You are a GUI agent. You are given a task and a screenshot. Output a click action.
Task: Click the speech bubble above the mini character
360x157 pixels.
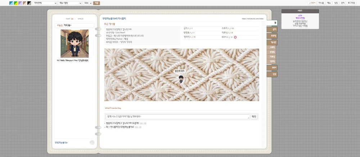[x=180, y=71]
